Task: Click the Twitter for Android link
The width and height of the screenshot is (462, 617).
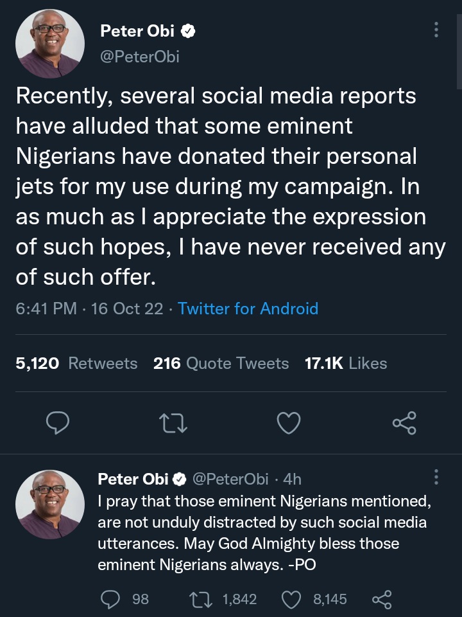Action: (248, 308)
